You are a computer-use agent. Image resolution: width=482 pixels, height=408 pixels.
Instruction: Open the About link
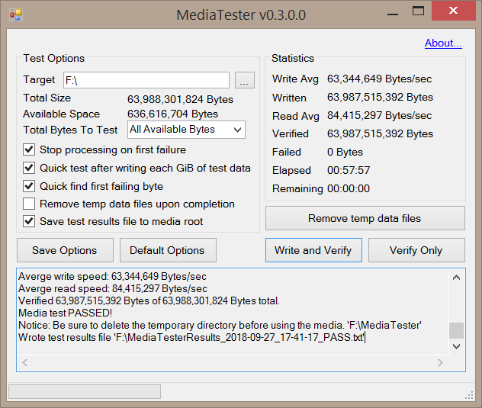tap(443, 43)
